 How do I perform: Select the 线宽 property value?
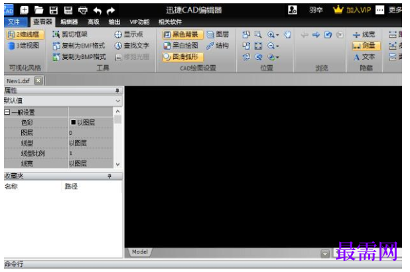click(90, 163)
